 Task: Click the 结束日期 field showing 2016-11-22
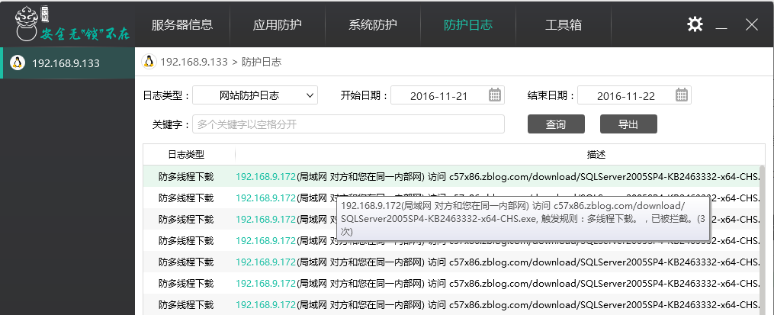634,95
